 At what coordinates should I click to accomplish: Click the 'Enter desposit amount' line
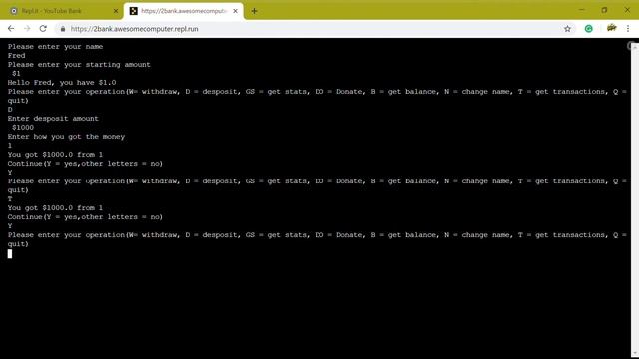[x=53, y=118]
